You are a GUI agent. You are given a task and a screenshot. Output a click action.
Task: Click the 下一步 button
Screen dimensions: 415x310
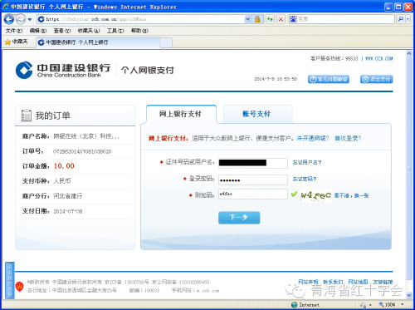click(x=239, y=218)
